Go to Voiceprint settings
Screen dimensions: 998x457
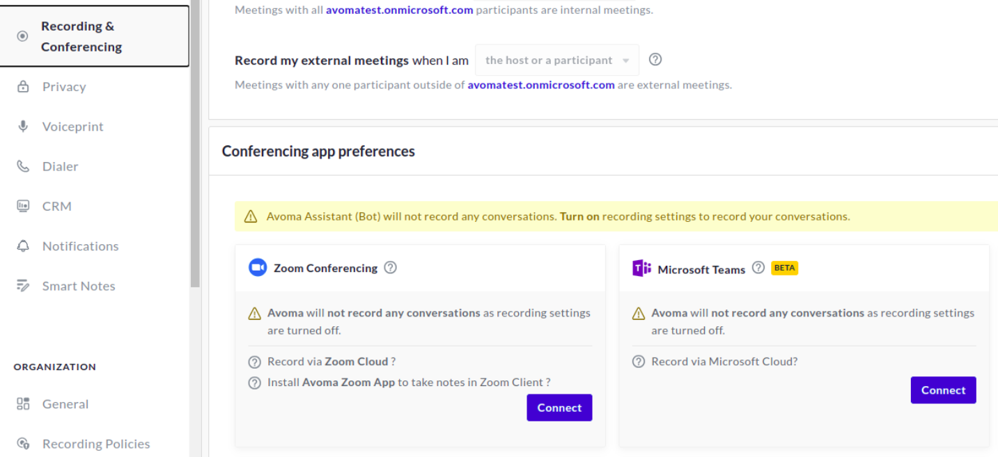pos(72,127)
